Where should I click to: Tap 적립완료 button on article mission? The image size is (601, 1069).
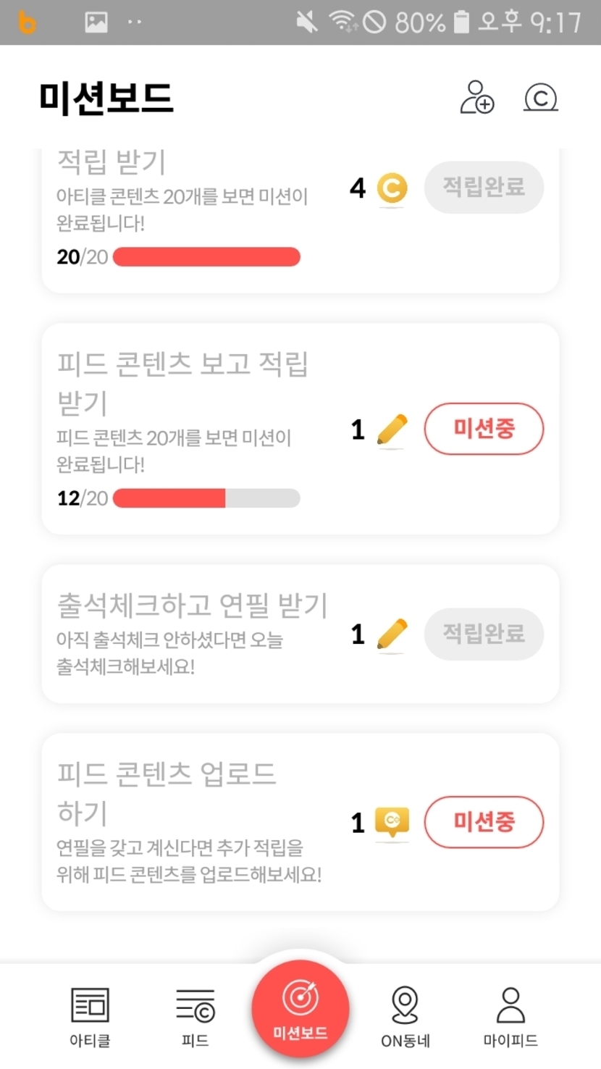pos(484,188)
